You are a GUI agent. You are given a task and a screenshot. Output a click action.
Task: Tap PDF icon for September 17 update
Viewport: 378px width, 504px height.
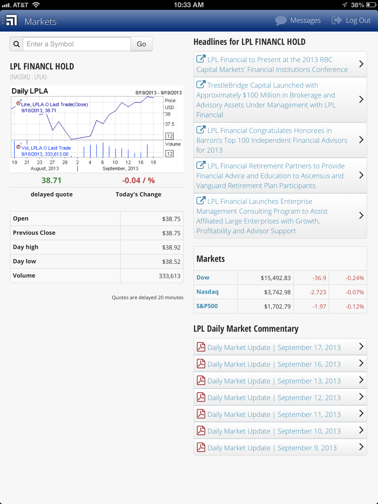[x=201, y=347]
